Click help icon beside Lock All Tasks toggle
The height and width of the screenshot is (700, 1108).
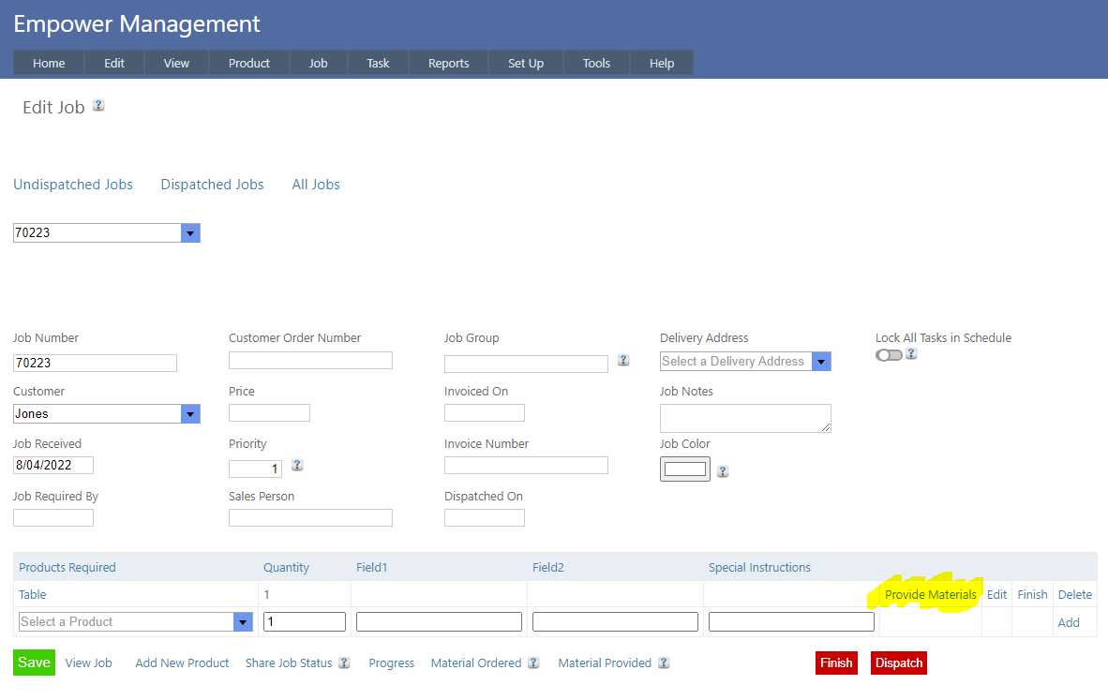[x=911, y=354]
